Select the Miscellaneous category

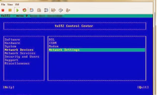[x=17, y=63]
